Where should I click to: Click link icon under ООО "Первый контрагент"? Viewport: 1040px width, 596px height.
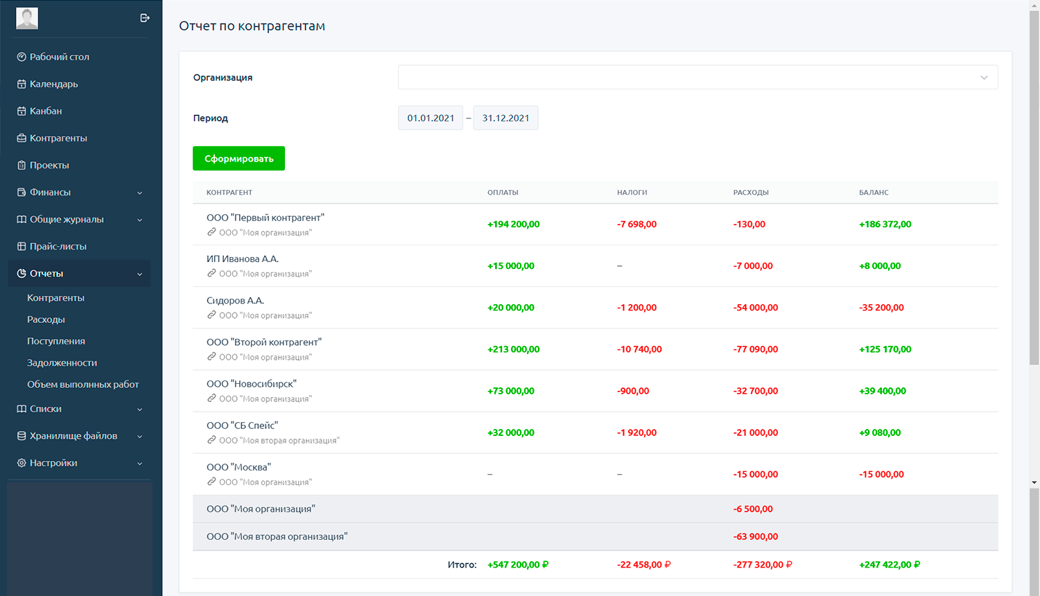click(211, 232)
